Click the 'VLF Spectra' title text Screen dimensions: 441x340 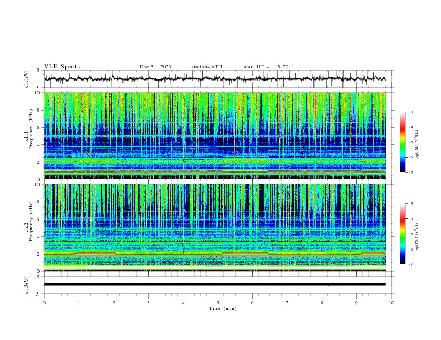point(63,67)
